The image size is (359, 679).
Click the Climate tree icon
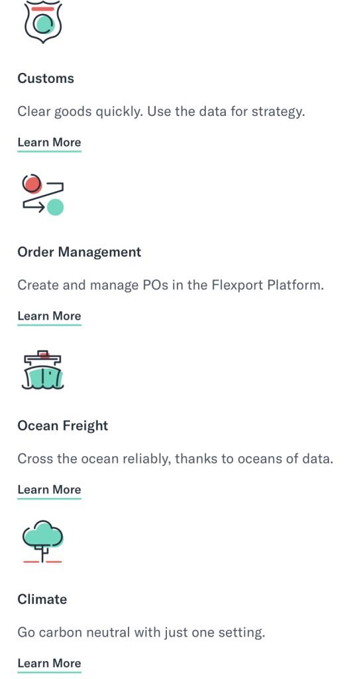[42, 542]
